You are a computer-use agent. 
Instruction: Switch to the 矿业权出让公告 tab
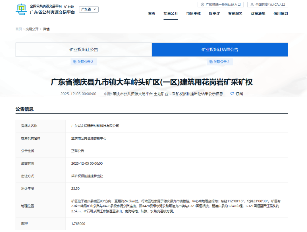[84, 50]
